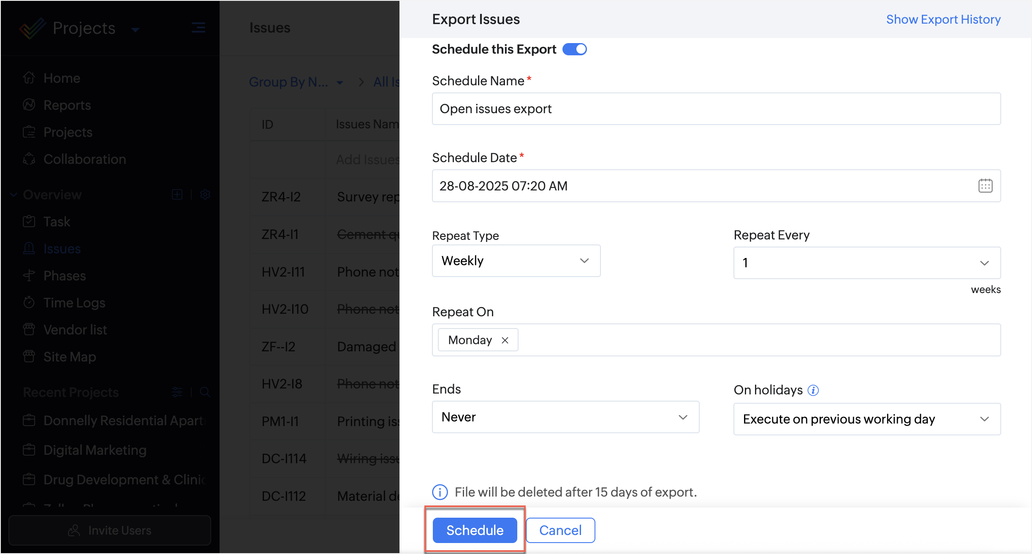Image resolution: width=1032 pixels, height=554 pixels.
Task: Open the Schedule Date calendar picker icon
Action: pyautogui.click(x=985, y=186)
